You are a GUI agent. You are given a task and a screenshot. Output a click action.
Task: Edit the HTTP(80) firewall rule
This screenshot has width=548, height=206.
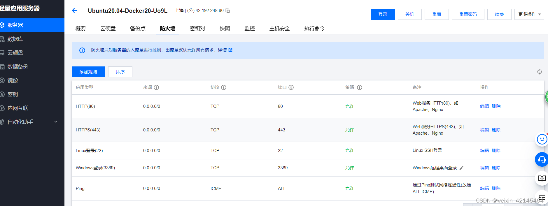click(x=484, y=106)
